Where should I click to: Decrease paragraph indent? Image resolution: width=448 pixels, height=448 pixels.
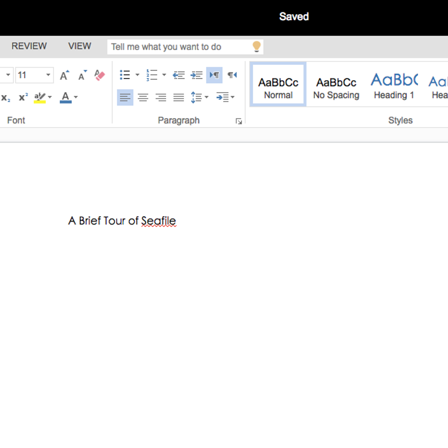tap(179, 75)
